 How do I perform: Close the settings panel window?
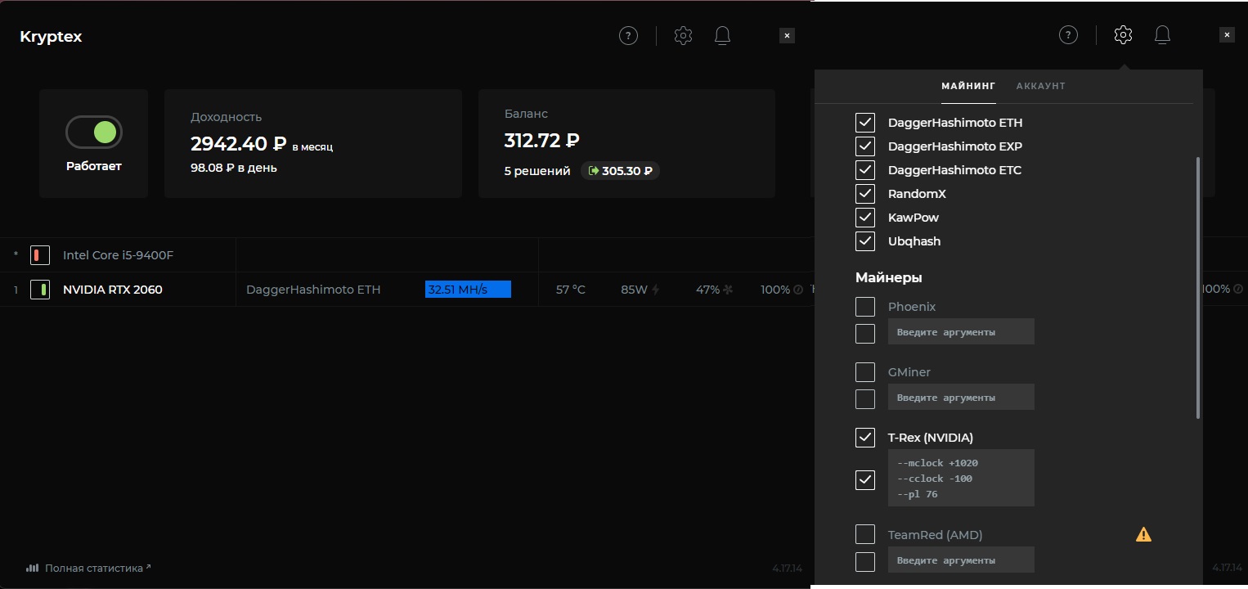[x=1227, y=34]
